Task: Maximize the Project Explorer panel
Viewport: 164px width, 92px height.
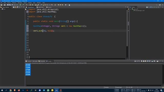Action: click(x=23, y=7)
